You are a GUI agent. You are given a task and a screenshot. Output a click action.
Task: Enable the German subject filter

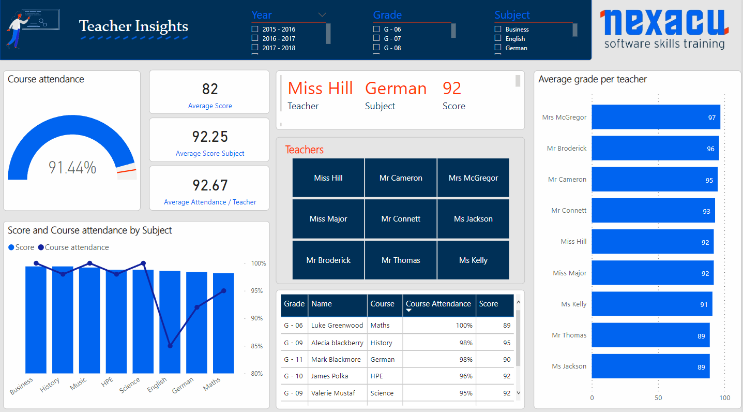pos(498,48)
